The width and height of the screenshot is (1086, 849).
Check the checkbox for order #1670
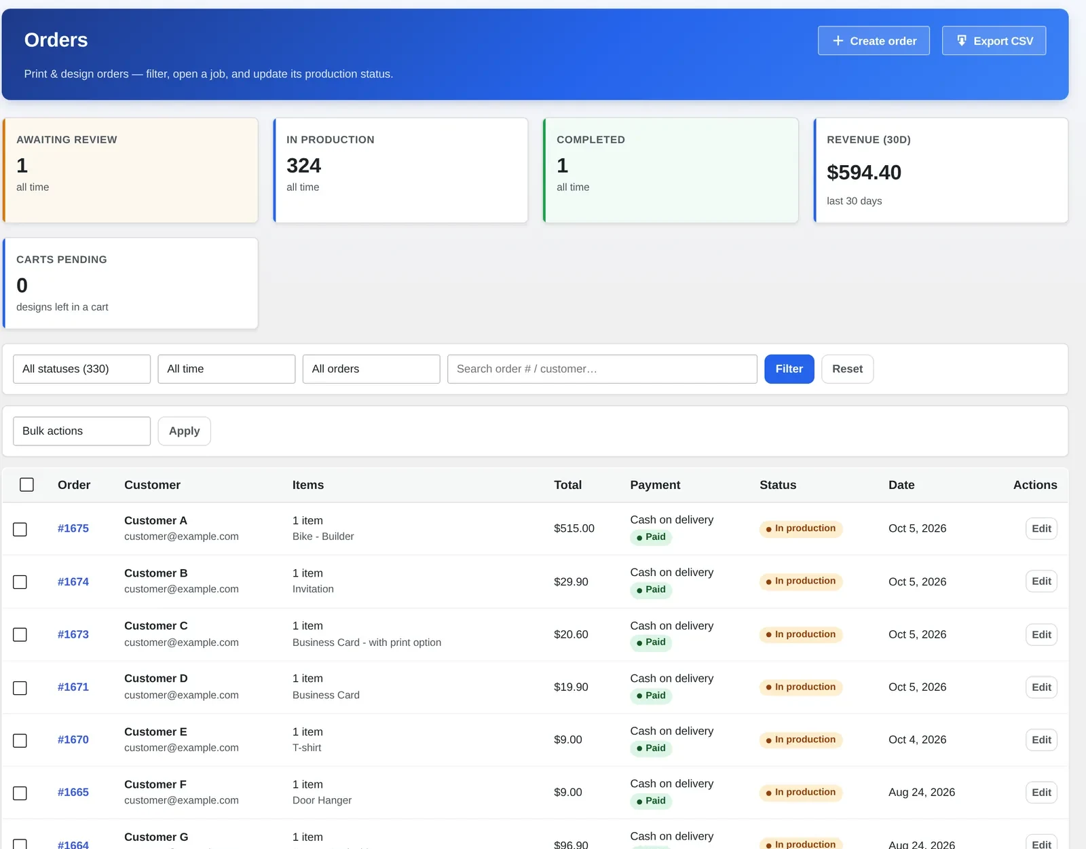pyautogui.click(x=20, y=740)
